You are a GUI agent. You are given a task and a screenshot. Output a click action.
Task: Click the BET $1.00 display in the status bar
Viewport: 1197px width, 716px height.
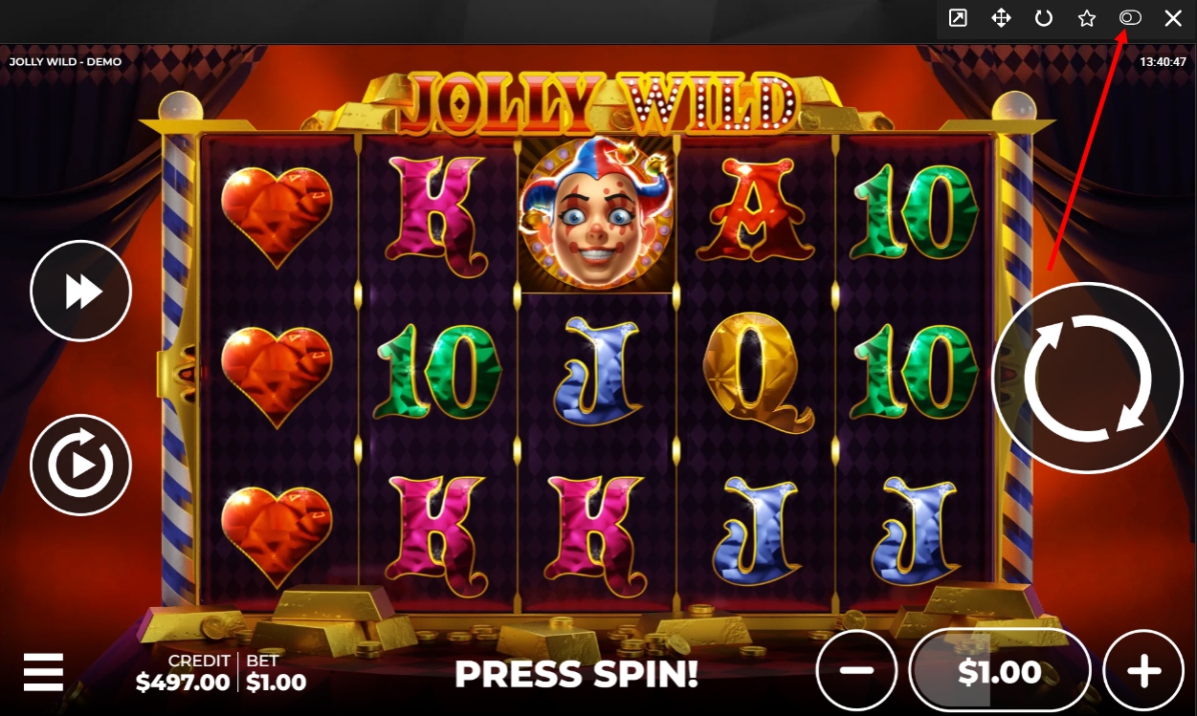pos(276,673)
